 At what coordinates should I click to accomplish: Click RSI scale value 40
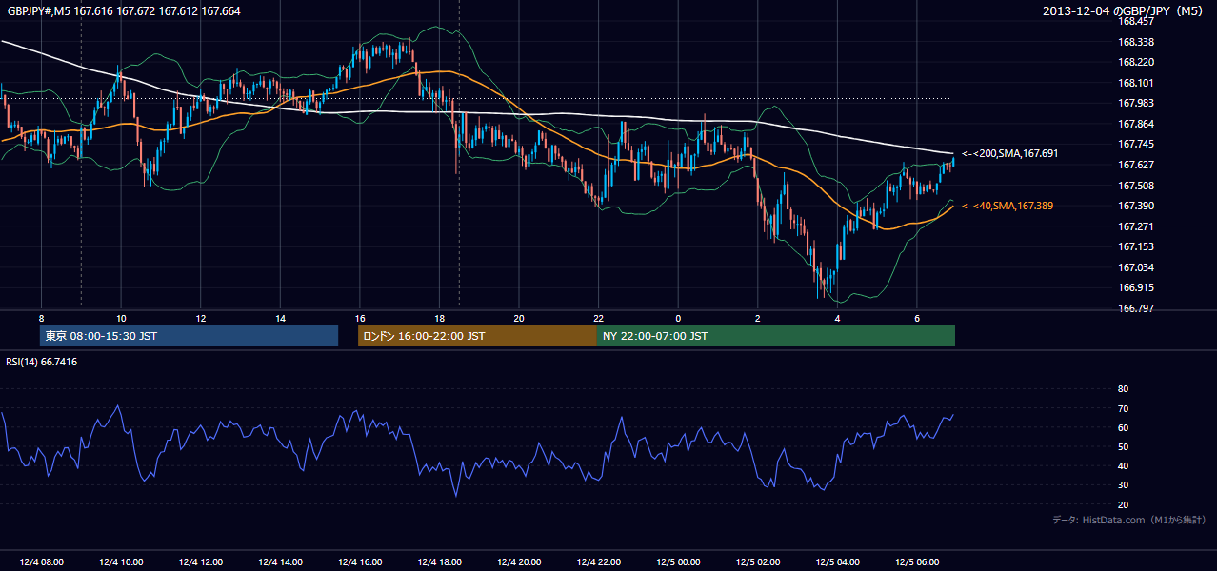click(x=1123, y=466)
